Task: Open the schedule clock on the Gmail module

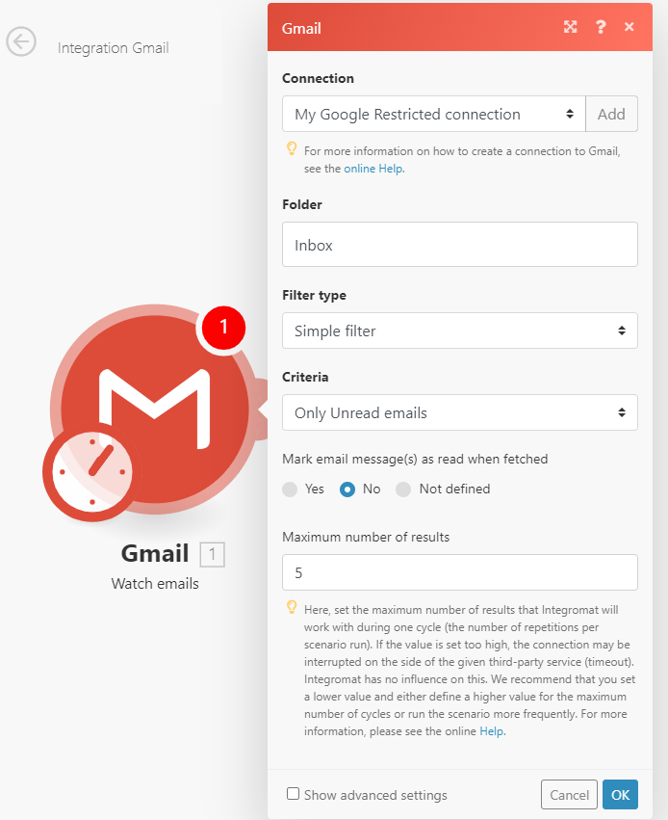Action: point(91,472)
